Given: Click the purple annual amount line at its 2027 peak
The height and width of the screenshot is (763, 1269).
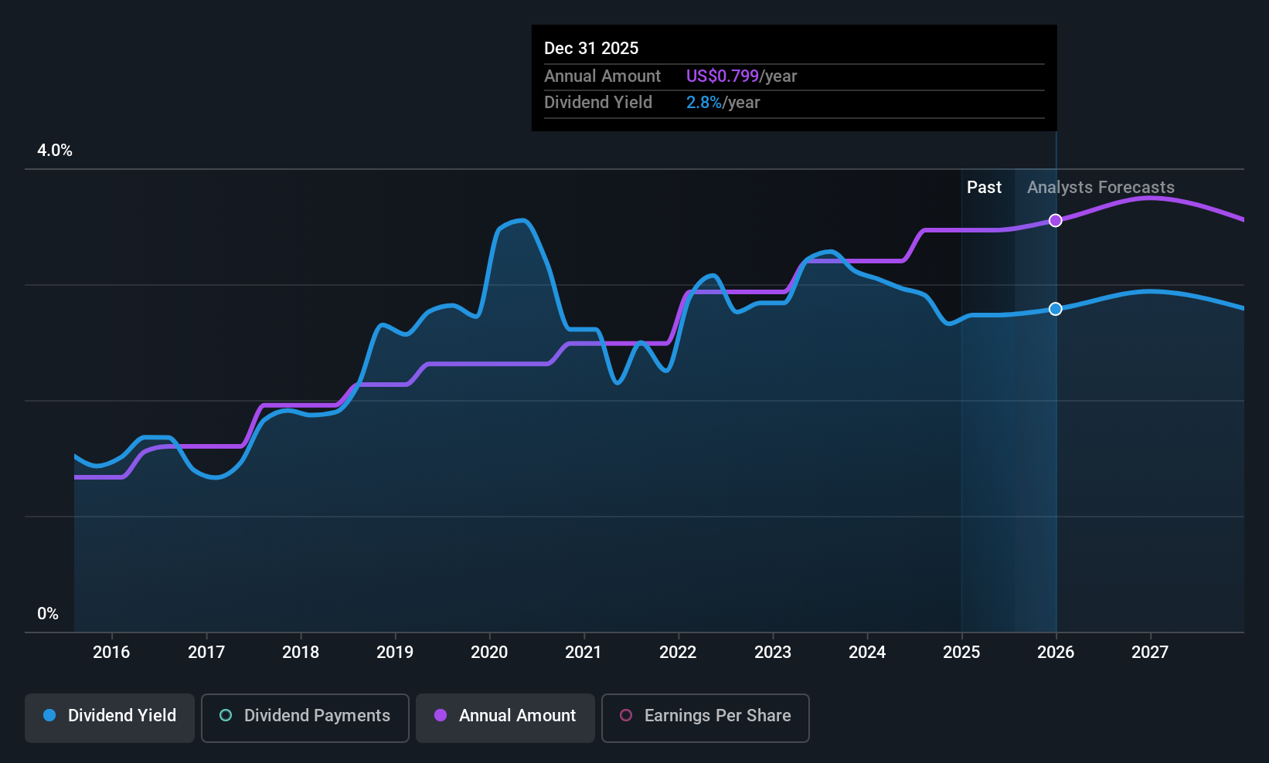Looking at the screenshot, I should click(x=1149, y=198).
